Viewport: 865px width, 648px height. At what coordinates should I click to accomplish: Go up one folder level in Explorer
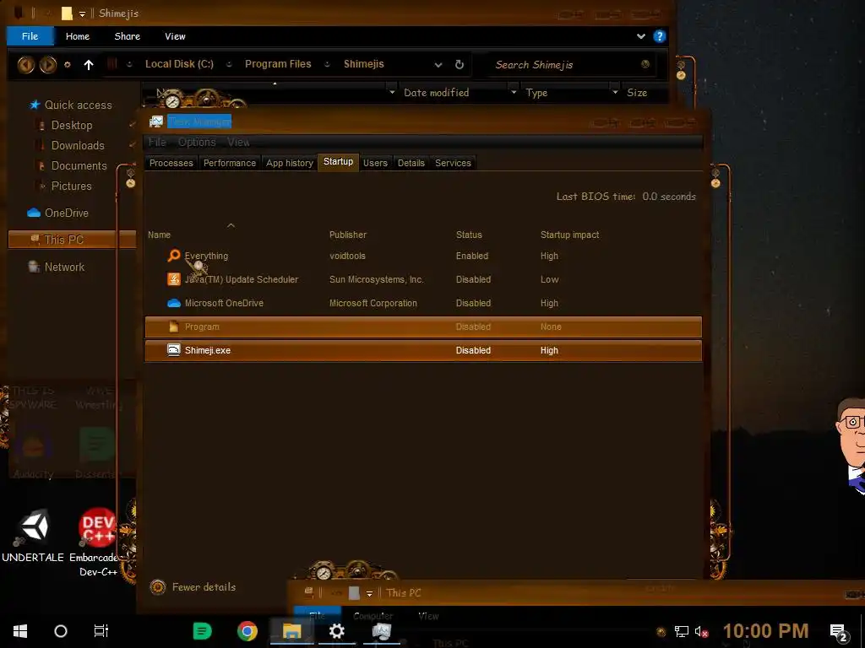coord(88,65)
